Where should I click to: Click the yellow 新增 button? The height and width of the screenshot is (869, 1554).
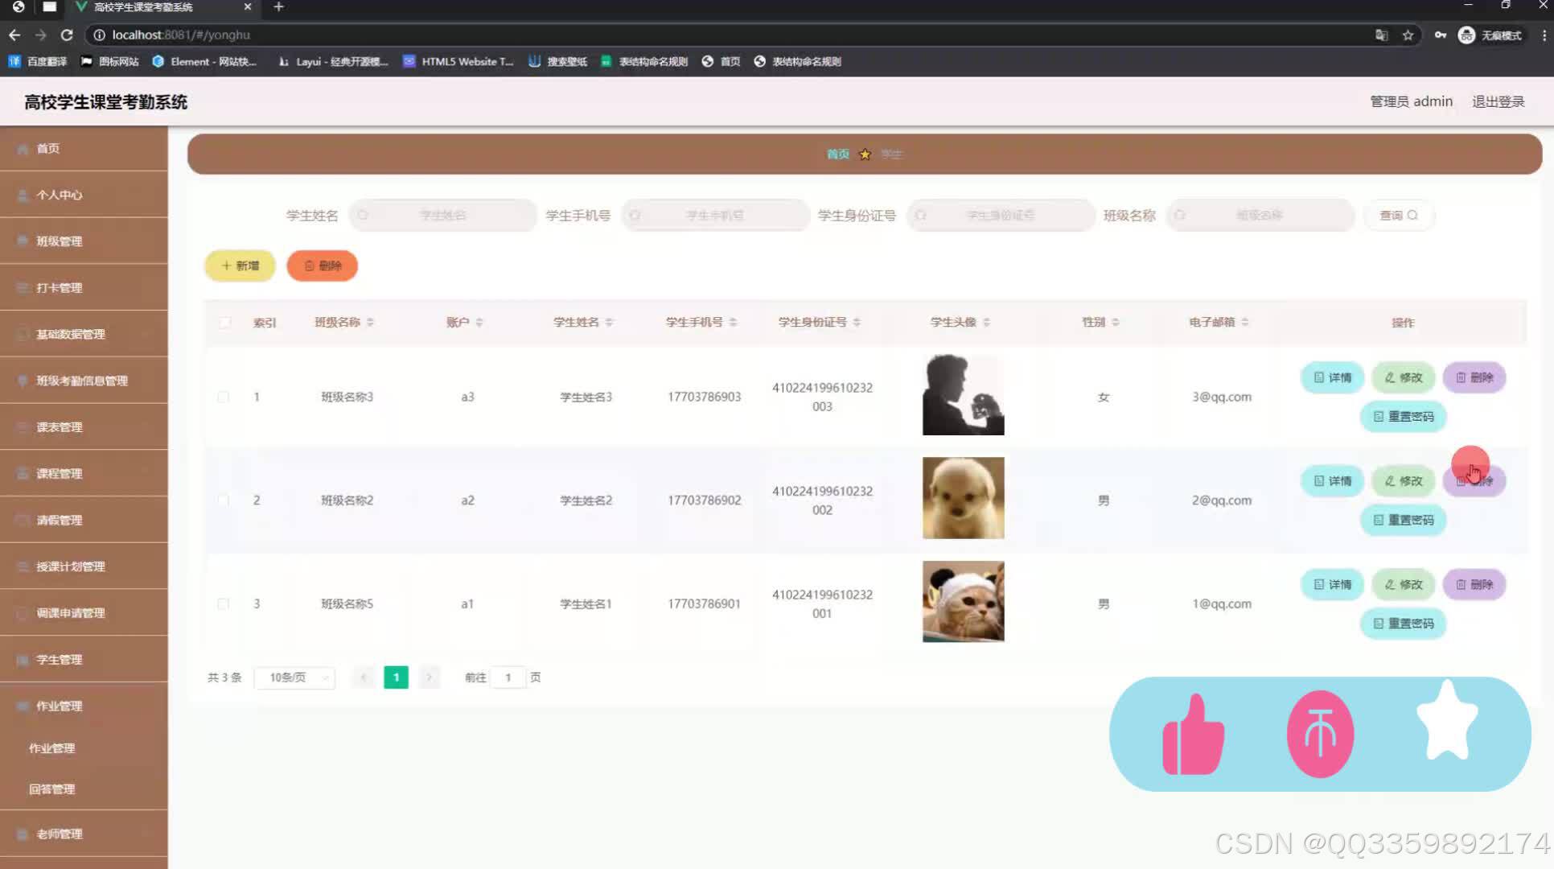[240, 266]
